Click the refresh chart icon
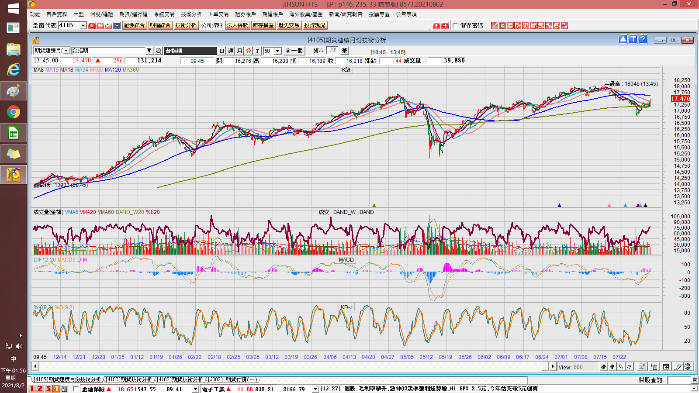 [629, 367]
